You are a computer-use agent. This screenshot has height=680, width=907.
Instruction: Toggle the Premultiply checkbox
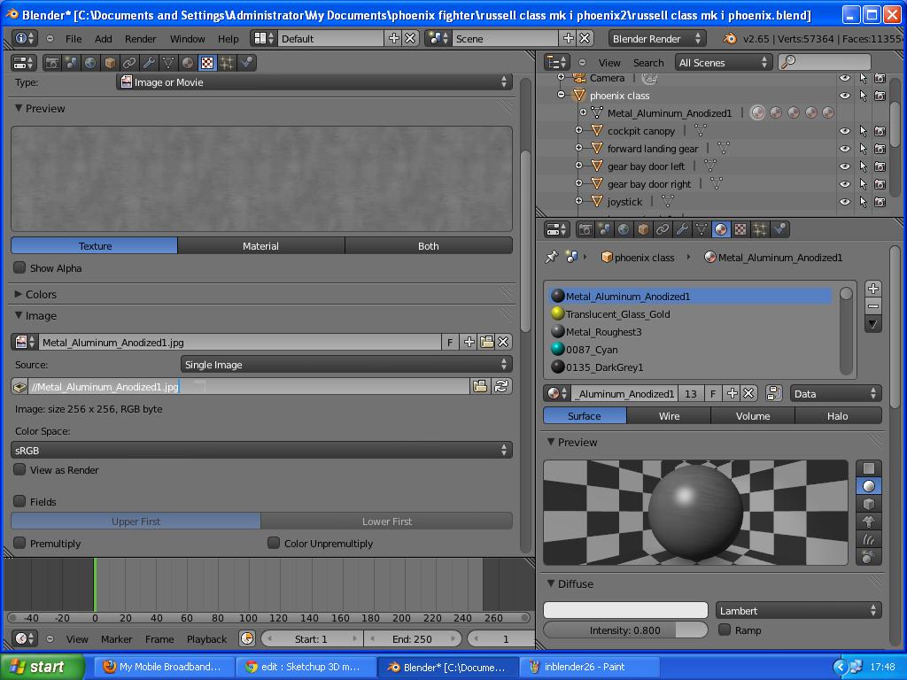click(21, 544)
